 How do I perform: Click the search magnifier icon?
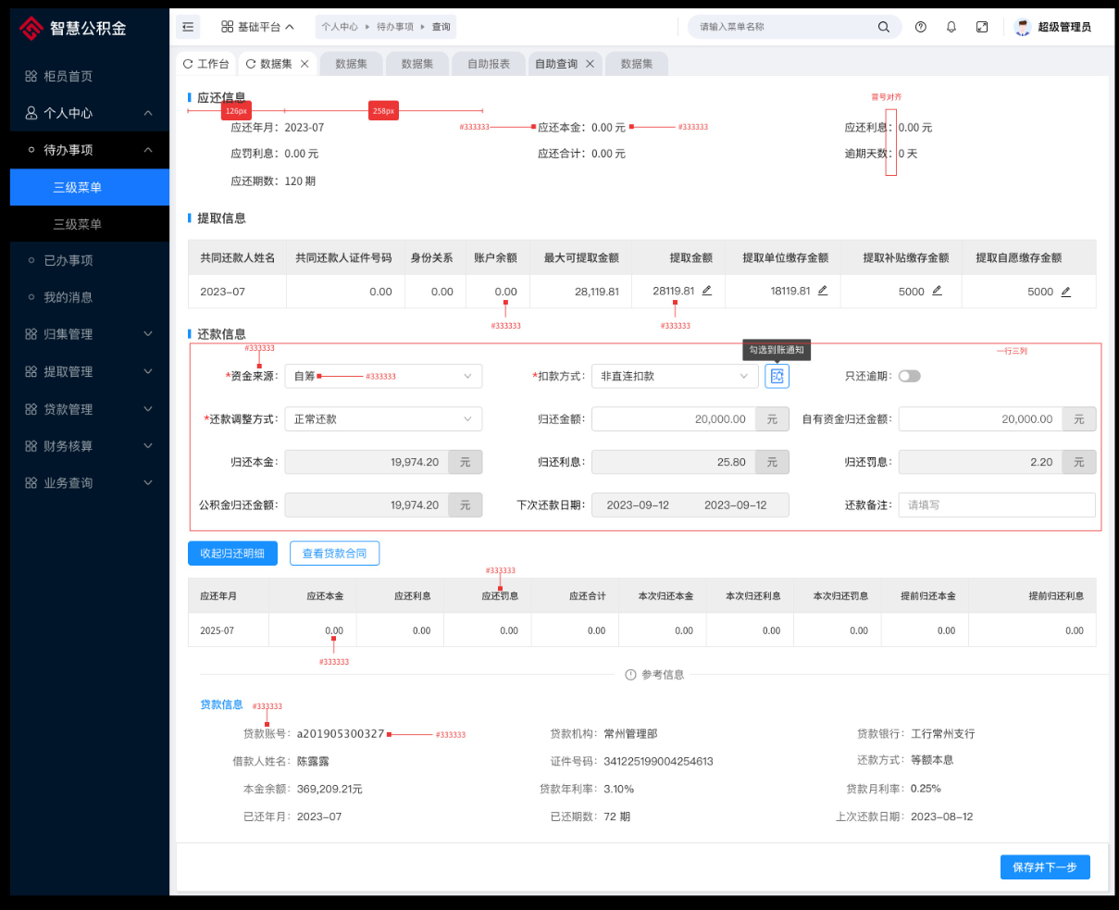883,27
